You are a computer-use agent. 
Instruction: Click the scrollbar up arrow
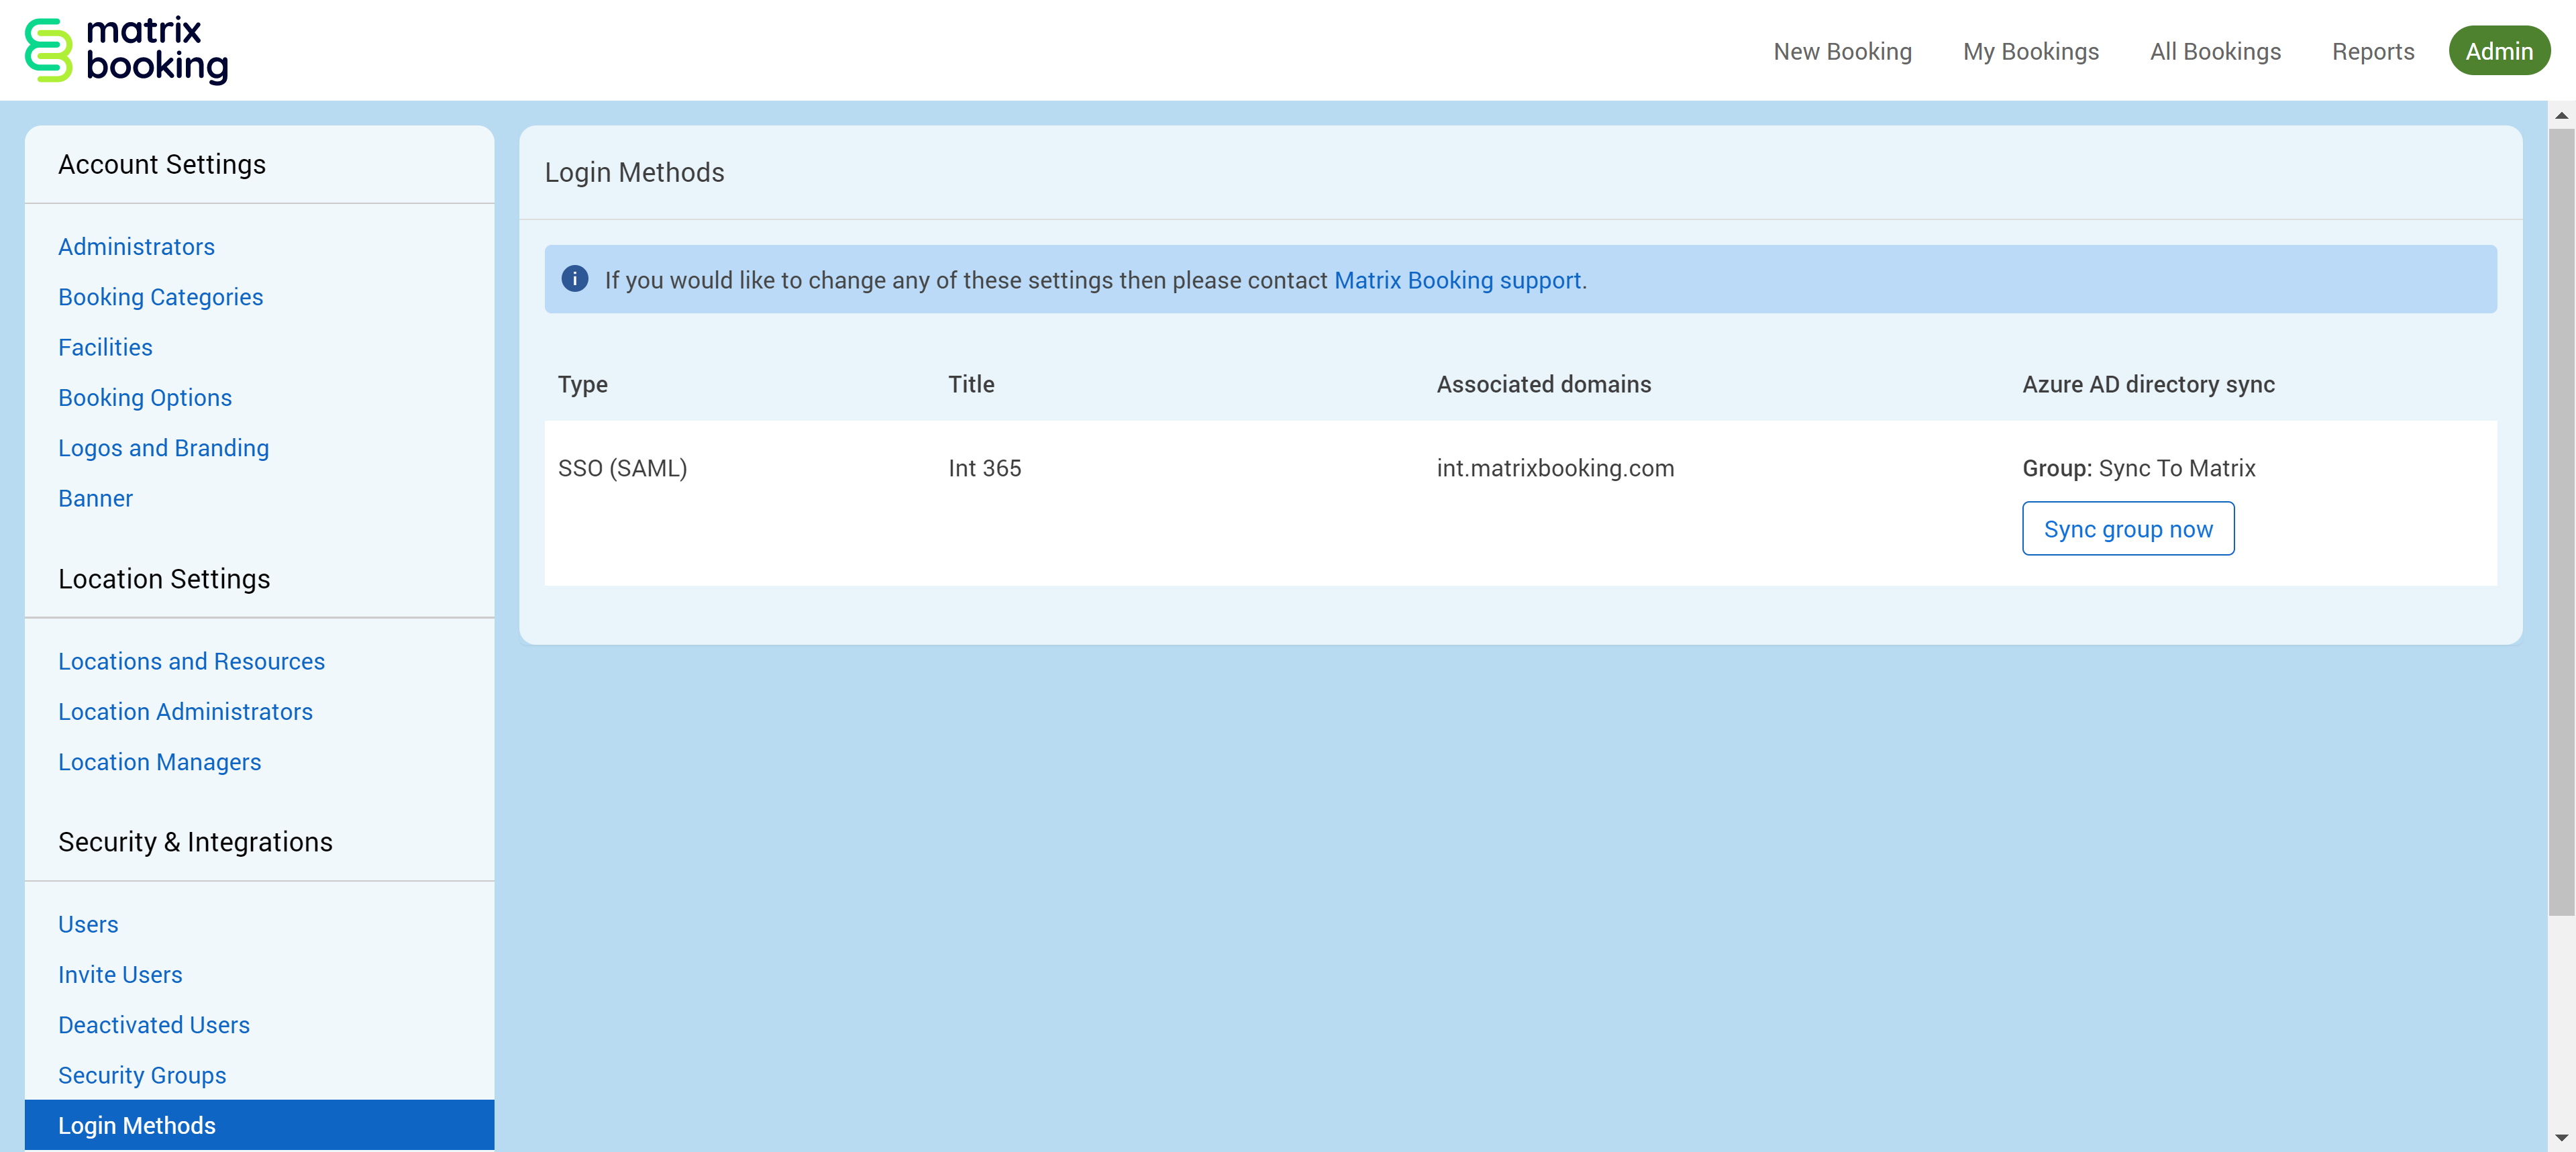pyautogui.click(x=2561, y=115)
